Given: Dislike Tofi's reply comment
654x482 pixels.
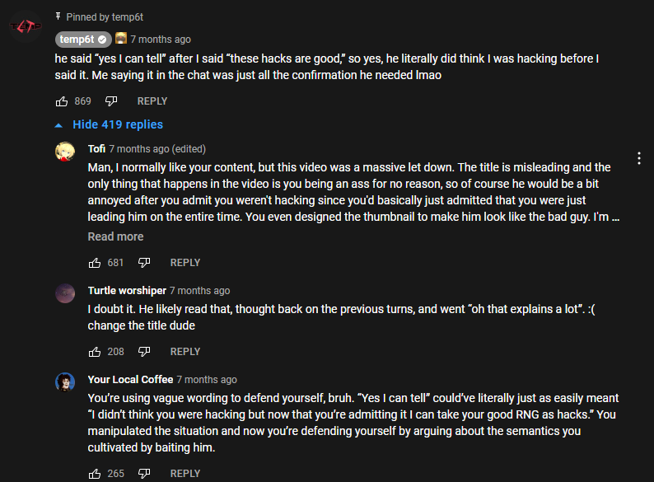Looking at the screenshot, I should pyautogui.click(x=144, y=263).
